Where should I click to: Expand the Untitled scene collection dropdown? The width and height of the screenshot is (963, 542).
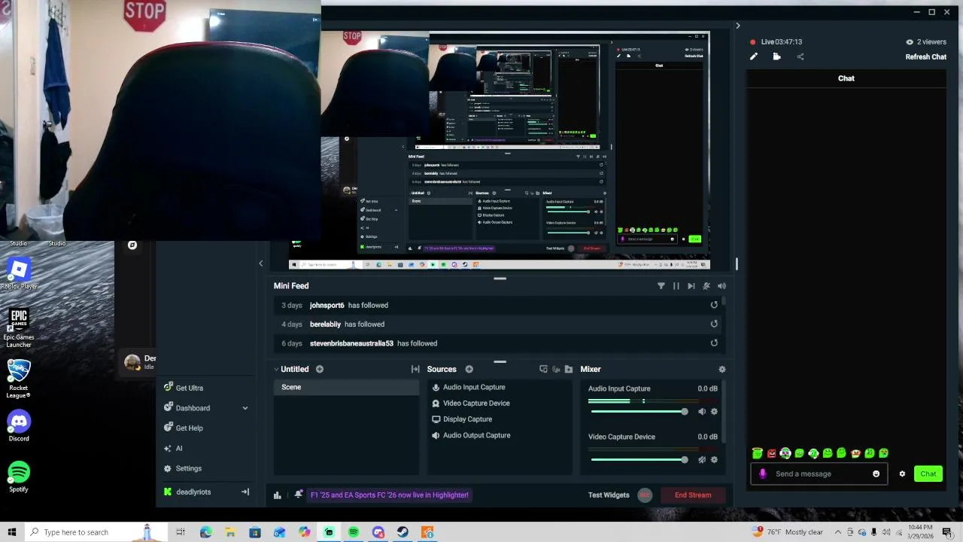click(276, 370)
